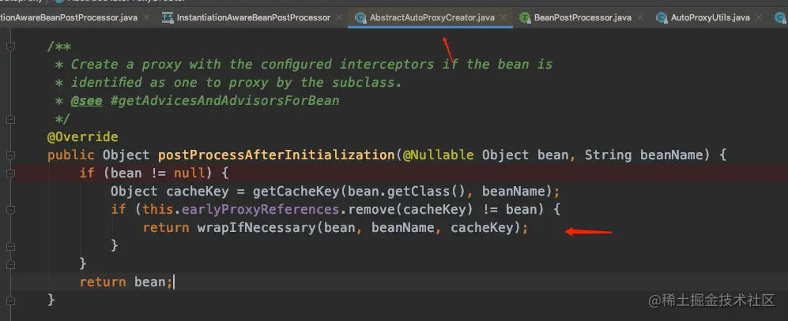Click the class icon on AbstractAutoProxyCreator.java tab
Viewport: 788px width, 321px height.
360,17
